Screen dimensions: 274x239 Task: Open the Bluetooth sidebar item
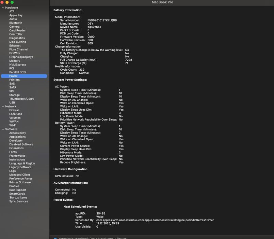click(x=16, y=23)
